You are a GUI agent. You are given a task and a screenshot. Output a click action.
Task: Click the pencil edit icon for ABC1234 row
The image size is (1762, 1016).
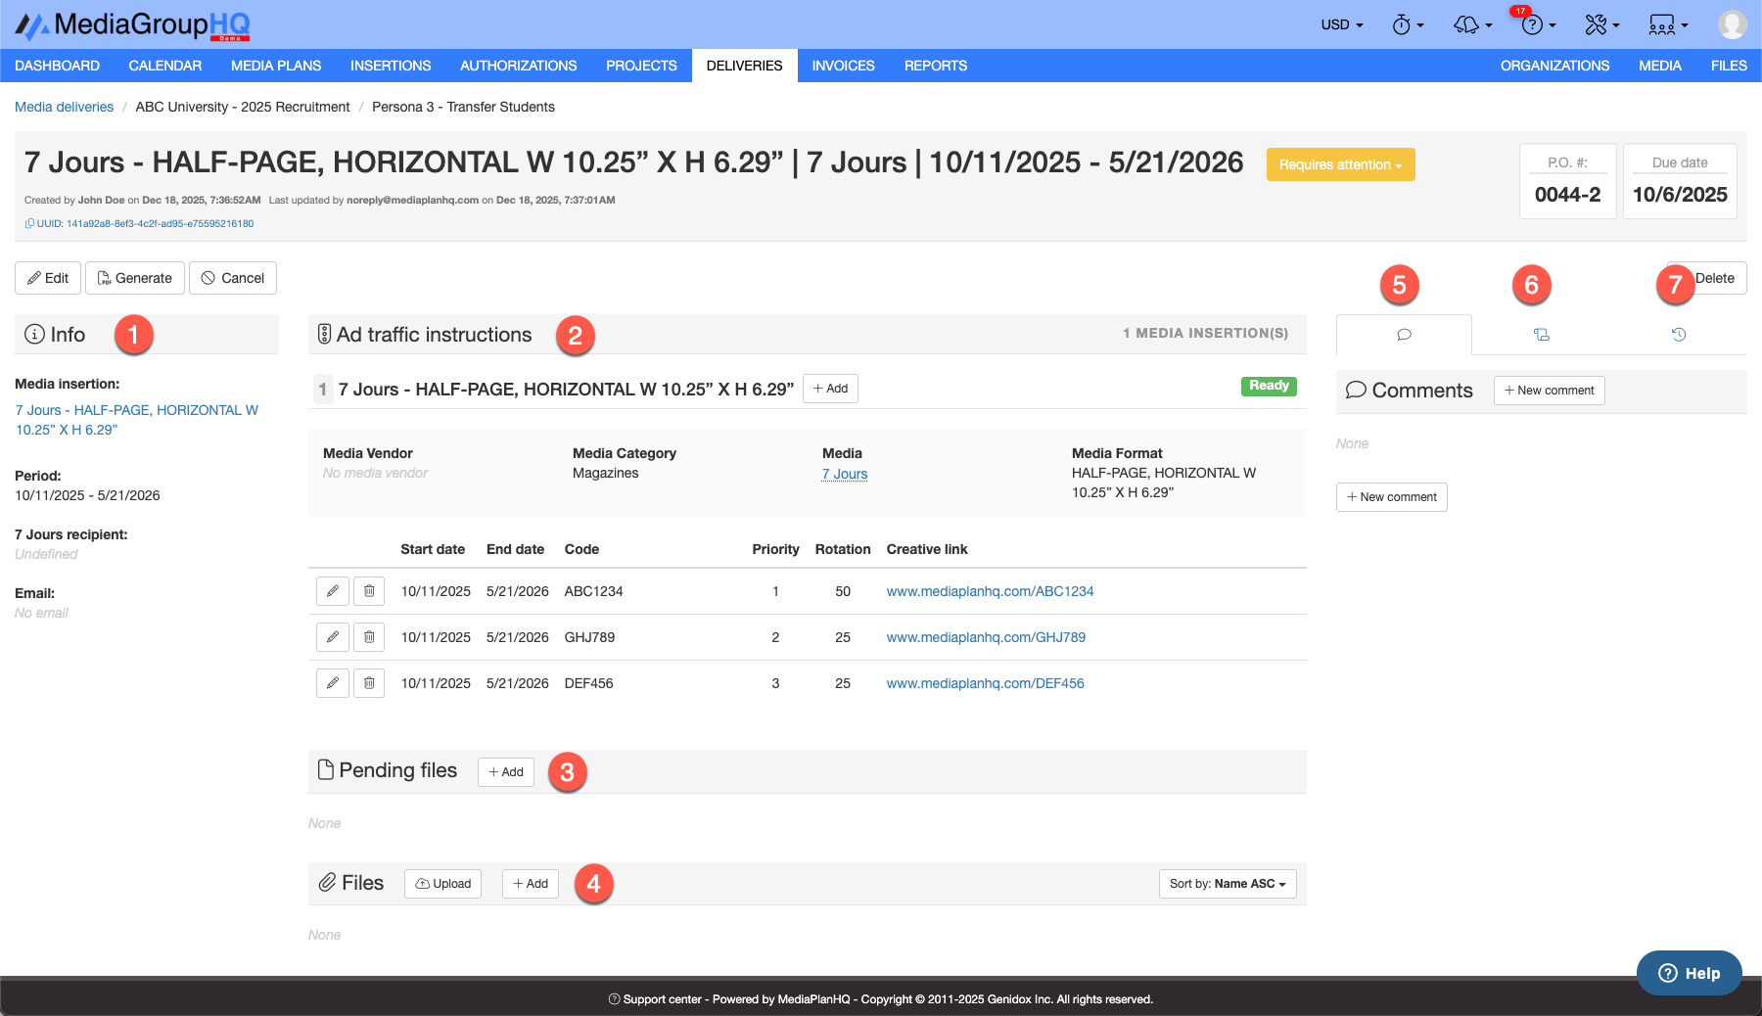pyautogui.click(x=333, y=591)
